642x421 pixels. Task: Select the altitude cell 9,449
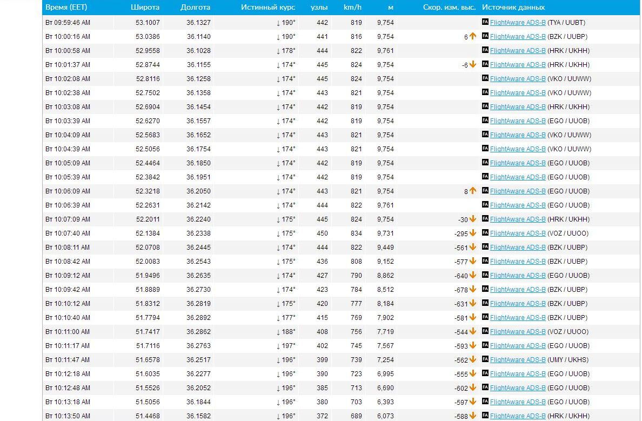tap(385, 248)
